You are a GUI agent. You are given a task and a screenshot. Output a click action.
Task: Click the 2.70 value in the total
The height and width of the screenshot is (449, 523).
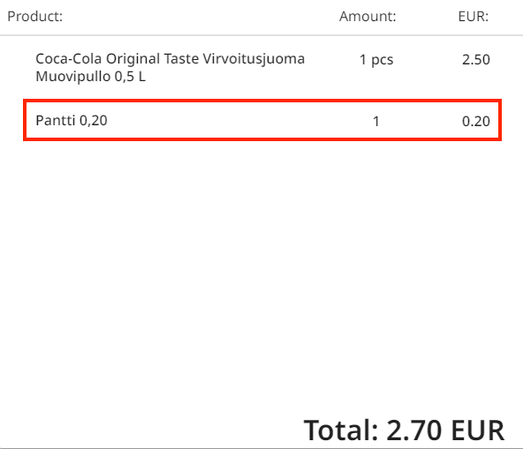415,430
